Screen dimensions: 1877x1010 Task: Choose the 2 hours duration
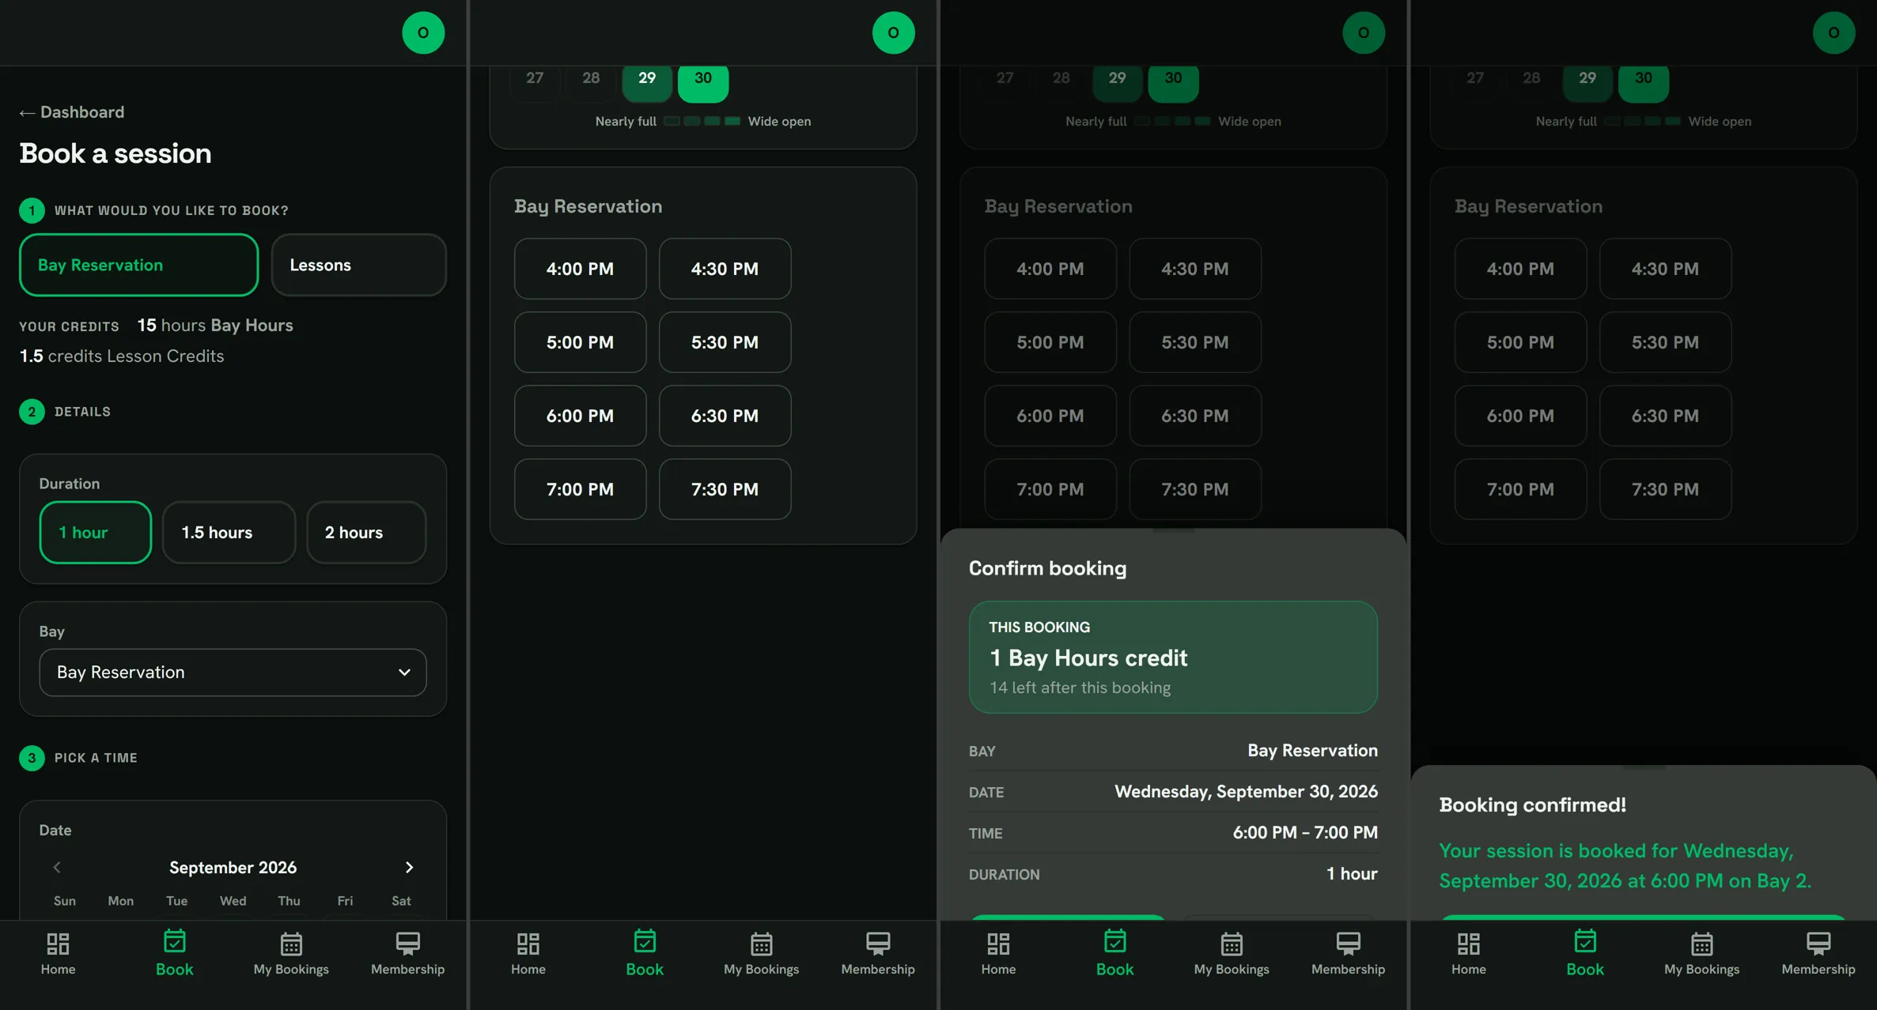click(x=366, y=533)
